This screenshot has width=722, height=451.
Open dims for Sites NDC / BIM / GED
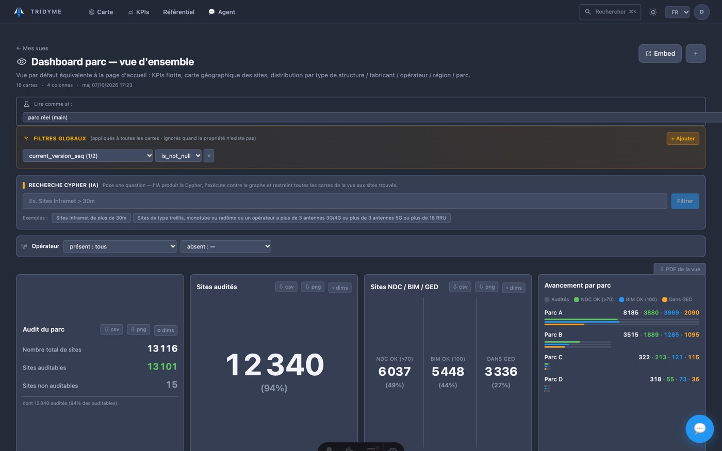point(514,288)
